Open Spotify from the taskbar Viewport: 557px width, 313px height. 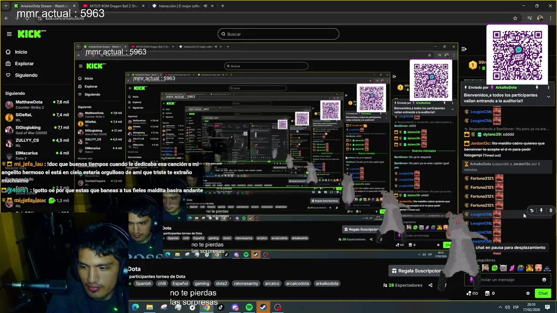click(x=249, y=307)
